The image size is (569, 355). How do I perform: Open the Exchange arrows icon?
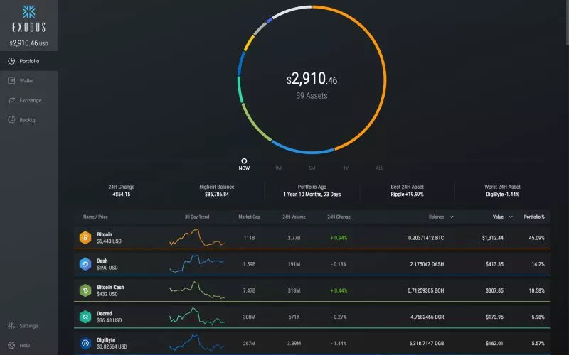(x=11, y=100)
